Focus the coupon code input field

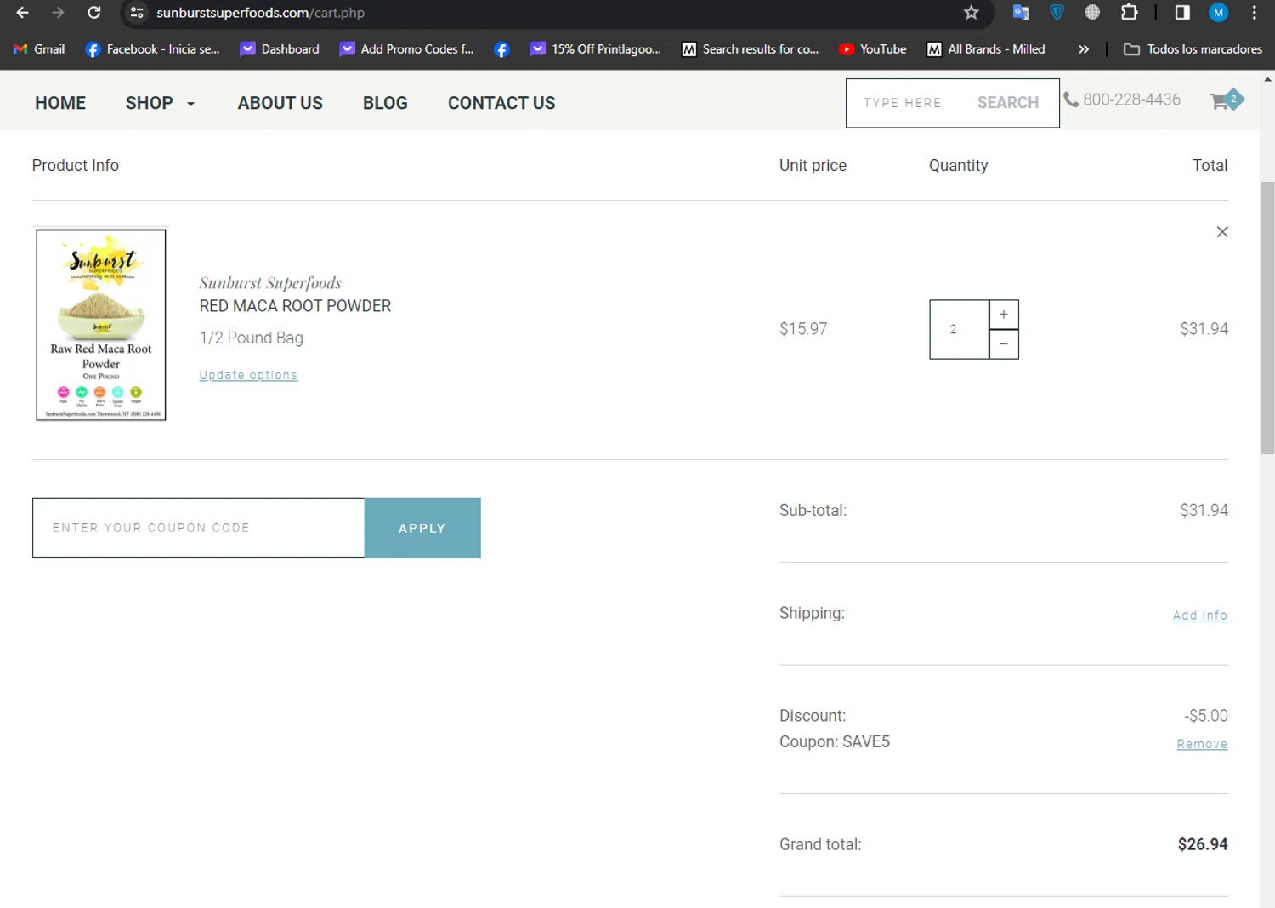click(x=199, y=528)
